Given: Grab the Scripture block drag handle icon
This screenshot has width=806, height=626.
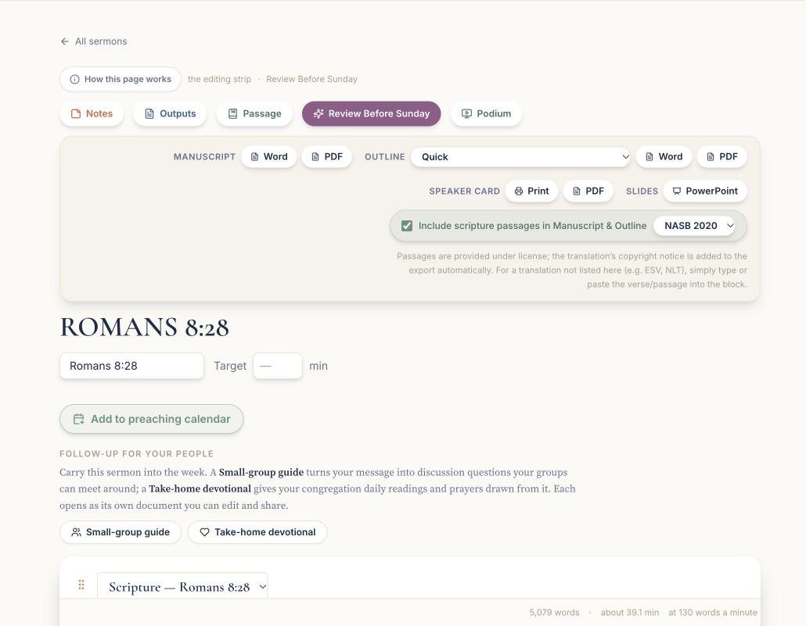Looking at the screenshot, I should 81,585.
